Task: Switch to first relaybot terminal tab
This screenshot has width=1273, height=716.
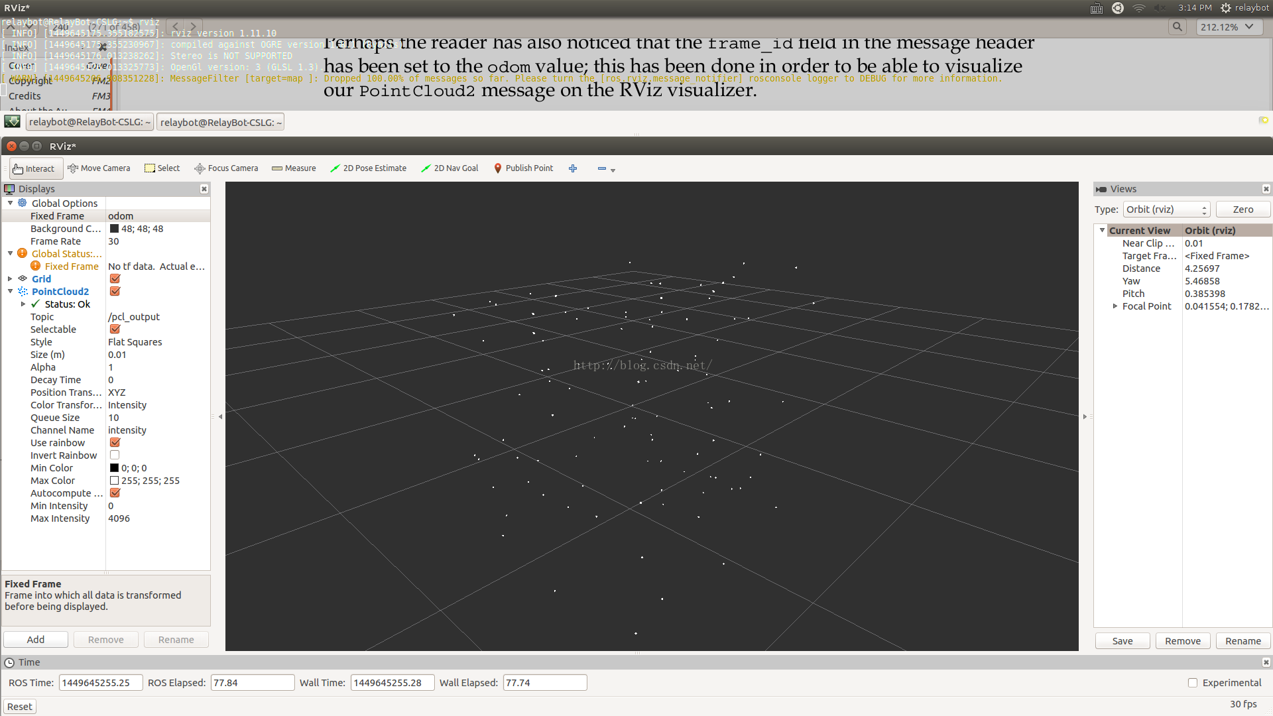Action: tap(90, 122)
